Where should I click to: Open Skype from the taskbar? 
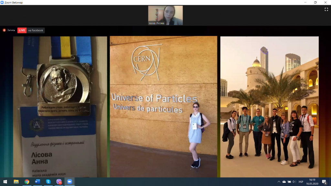pyautogui.click(x=48, y=181)
